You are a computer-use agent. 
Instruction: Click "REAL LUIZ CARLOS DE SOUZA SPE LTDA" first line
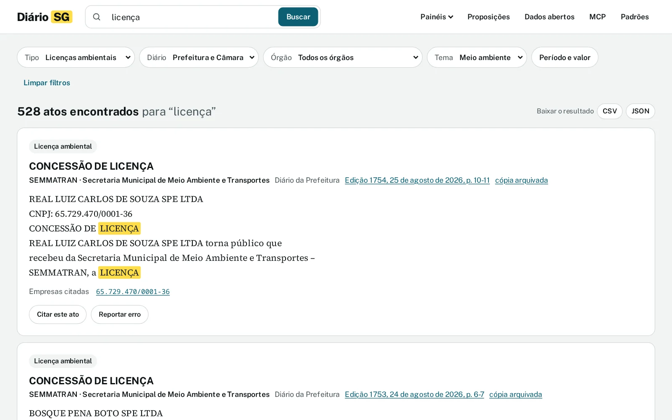[x=116, y=199]
